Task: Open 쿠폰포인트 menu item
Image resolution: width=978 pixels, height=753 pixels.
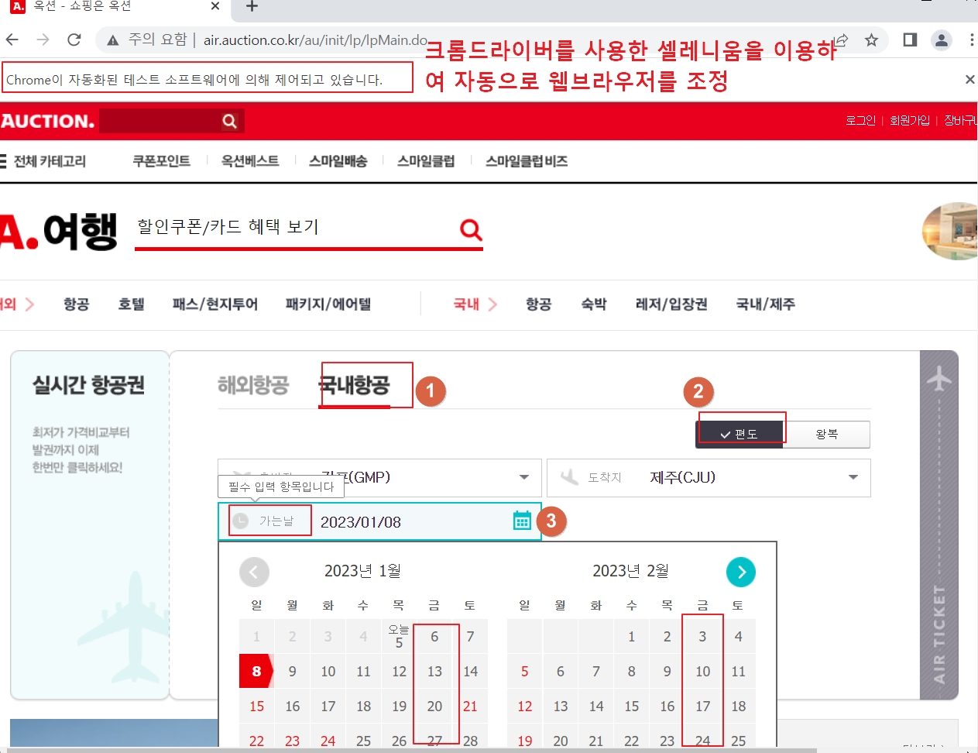Action: [161, 161]
